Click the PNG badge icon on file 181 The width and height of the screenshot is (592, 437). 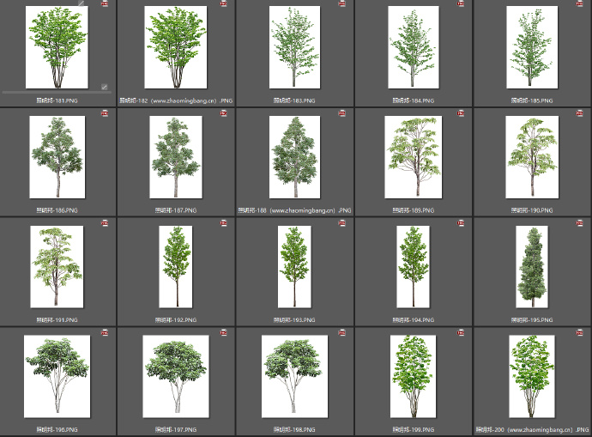[105, 4]
